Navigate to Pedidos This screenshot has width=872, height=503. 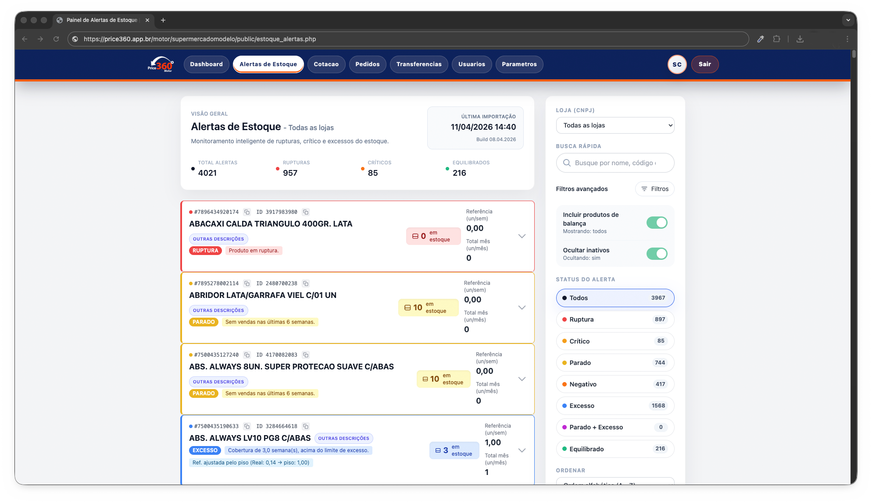click(x=368, y=64)
